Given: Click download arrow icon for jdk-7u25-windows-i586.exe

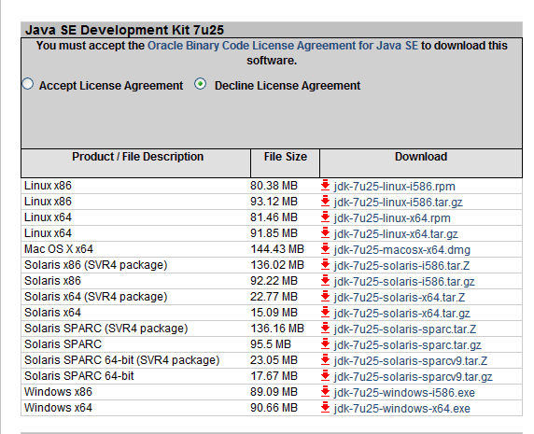Looking at the screenshot, I should (x=325, y=391).
